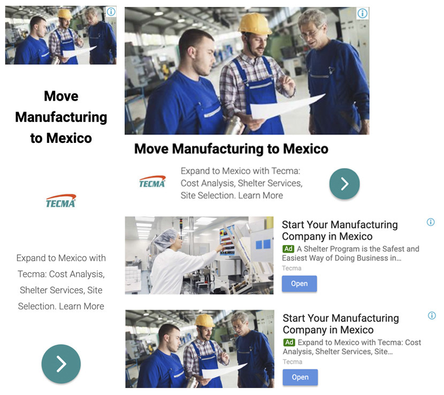This screenshot has width=444, height=395.
Task: Click the bottom ad's 'Expand to Mexico with Tecma: Cost' description
Action: point(352,347)
